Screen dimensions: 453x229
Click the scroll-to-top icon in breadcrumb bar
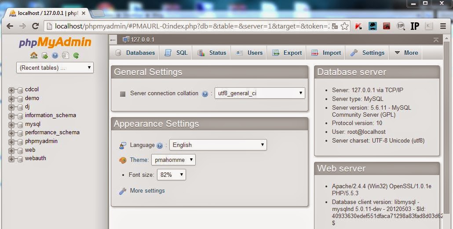[436, 40]
